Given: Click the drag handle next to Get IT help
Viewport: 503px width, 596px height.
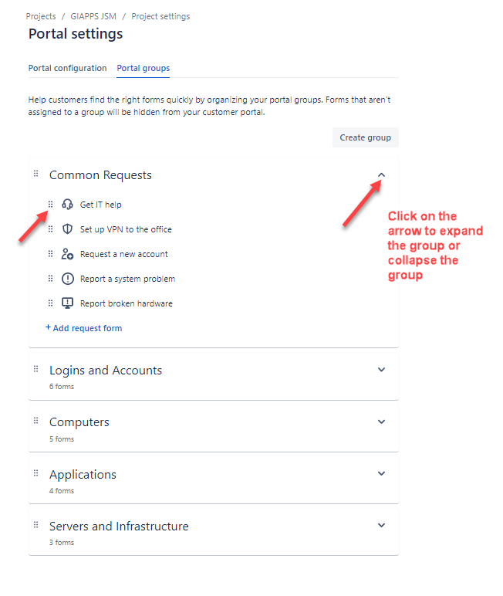Looking at the screenshot, I should point(50,205).
